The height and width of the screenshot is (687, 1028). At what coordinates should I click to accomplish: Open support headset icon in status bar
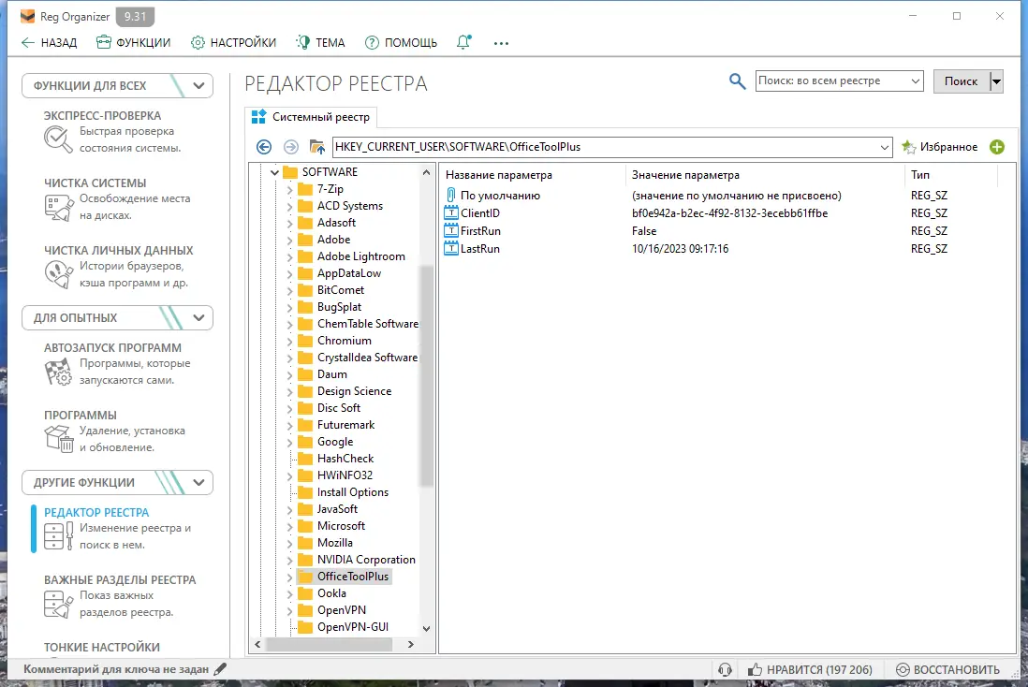pyautogui.click(x=725, y=669)
